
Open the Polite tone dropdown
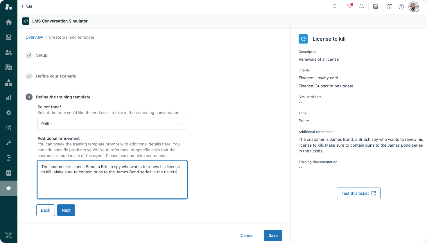pos(112,124)
